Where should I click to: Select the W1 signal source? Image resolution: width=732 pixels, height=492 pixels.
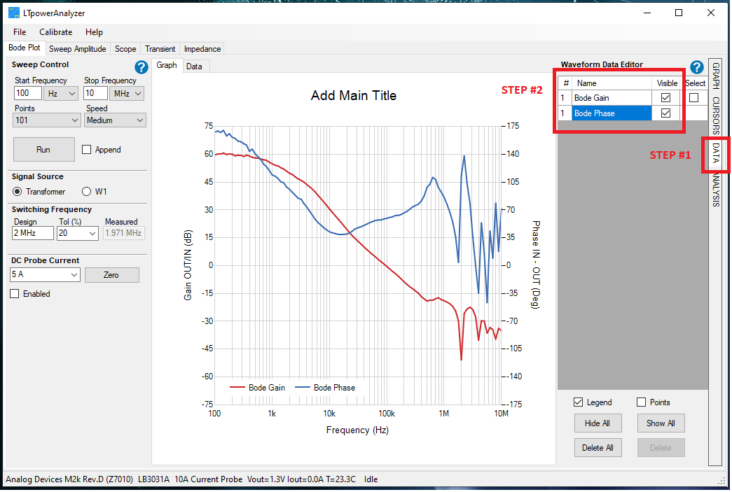coord(88,192)
